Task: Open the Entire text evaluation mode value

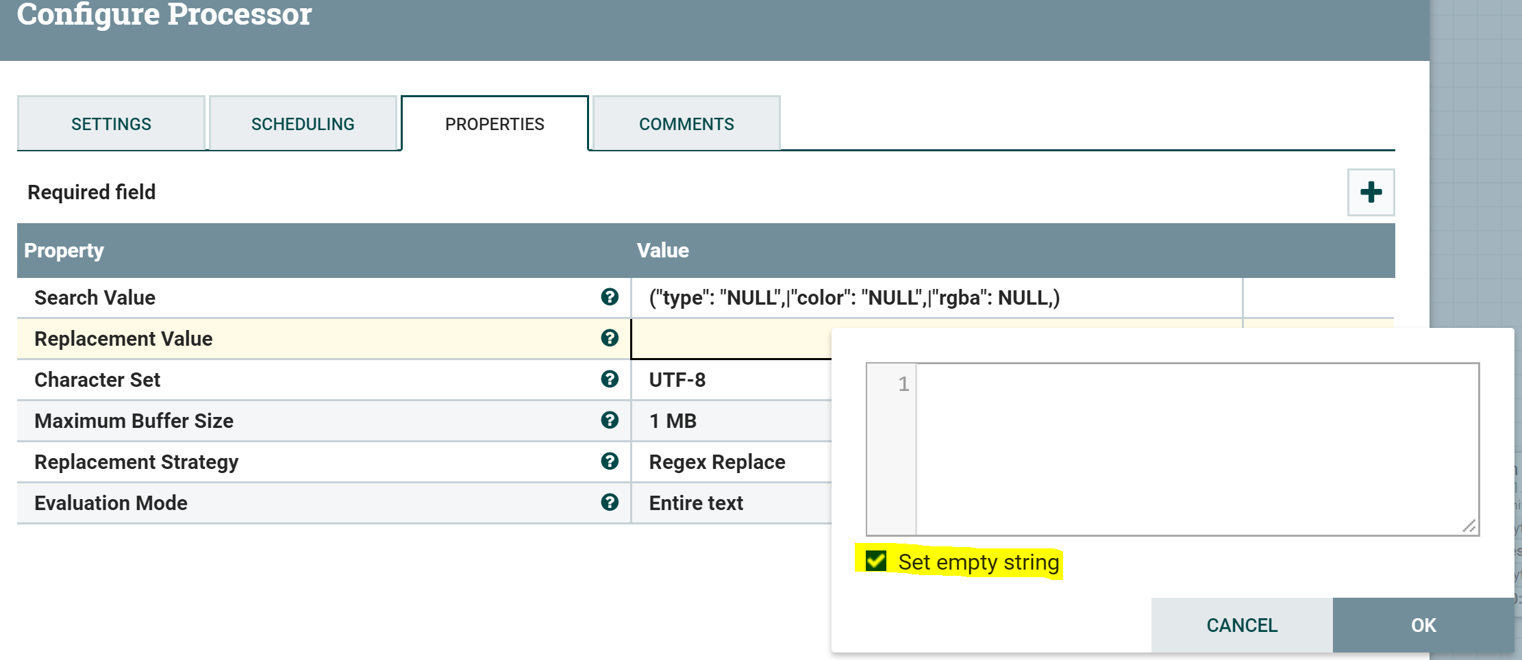Action: [x=696, y=503]
